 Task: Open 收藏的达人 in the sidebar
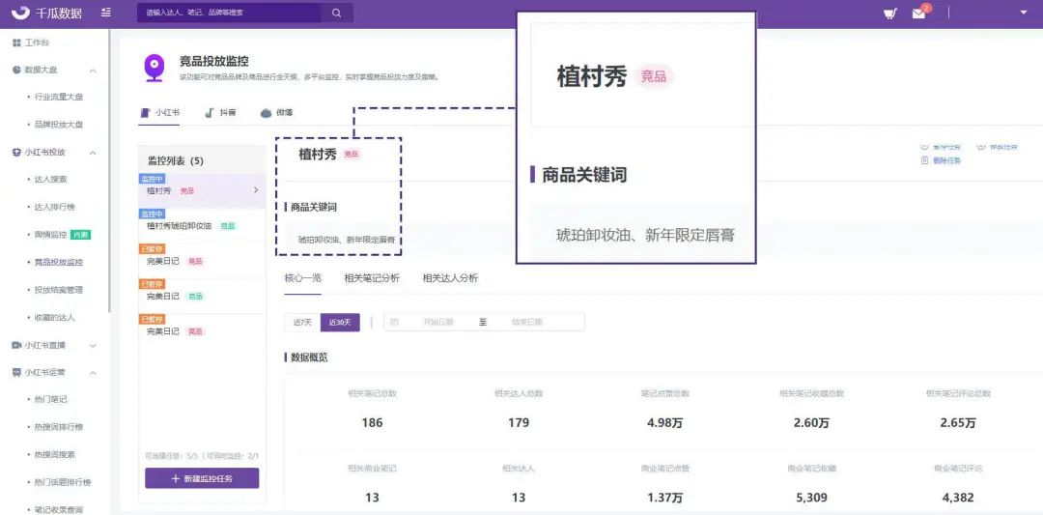(x=54, y=317)
